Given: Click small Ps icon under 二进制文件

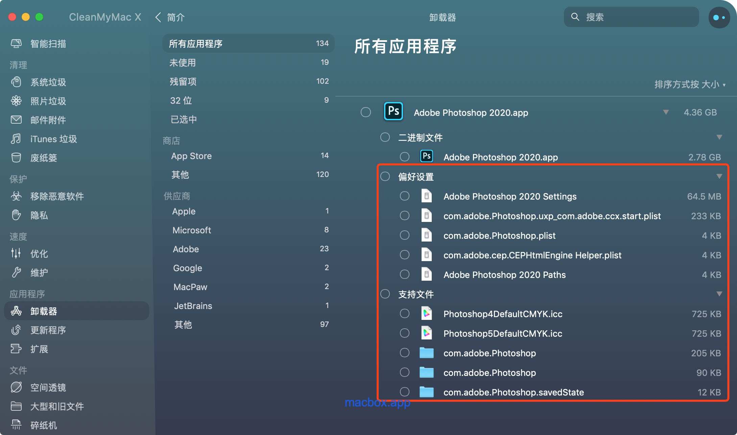Looking at the screenshot, I should click(426, 156).
